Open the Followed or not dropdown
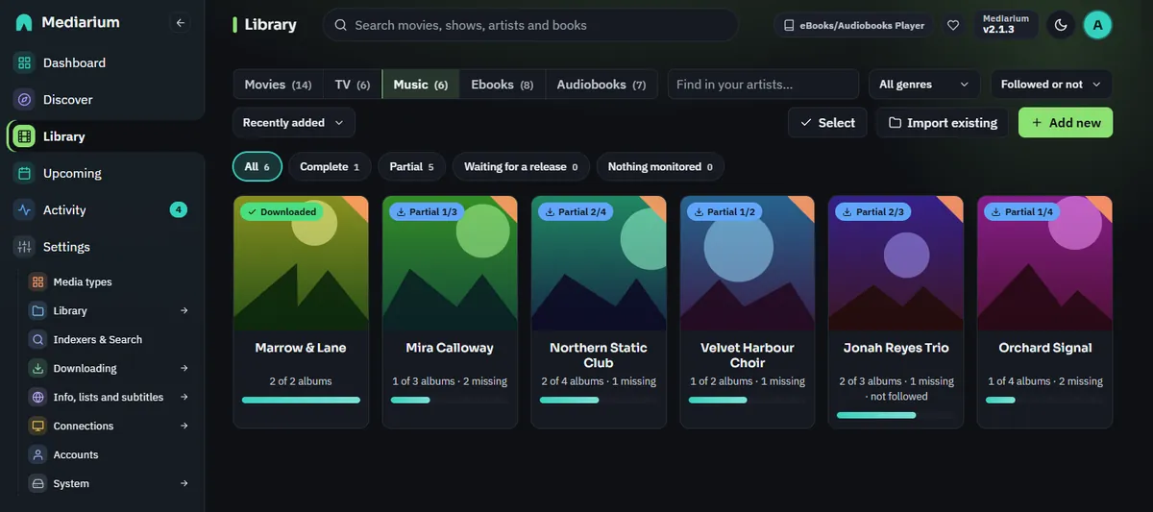 [x=1051, y=85]
